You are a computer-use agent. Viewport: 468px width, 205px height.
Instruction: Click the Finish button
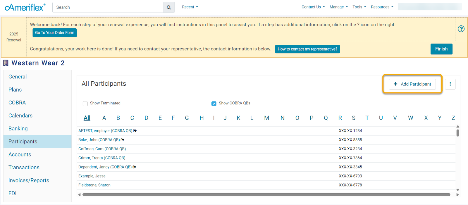pos(441,49)
